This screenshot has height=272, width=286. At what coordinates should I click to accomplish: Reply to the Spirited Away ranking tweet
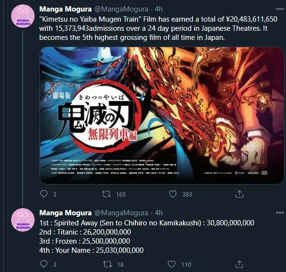pos(44,264)
